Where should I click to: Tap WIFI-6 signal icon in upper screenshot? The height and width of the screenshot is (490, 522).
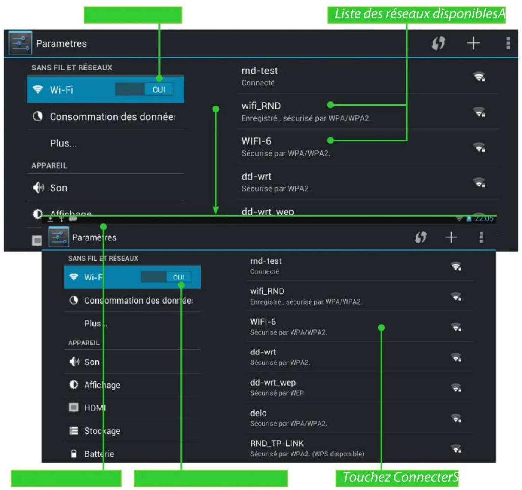[479, 147]
